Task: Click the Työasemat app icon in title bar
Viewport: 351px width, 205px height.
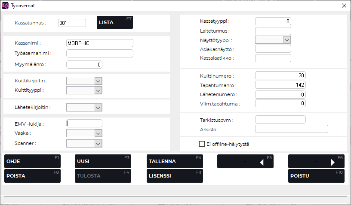Action: click(5, 6)
